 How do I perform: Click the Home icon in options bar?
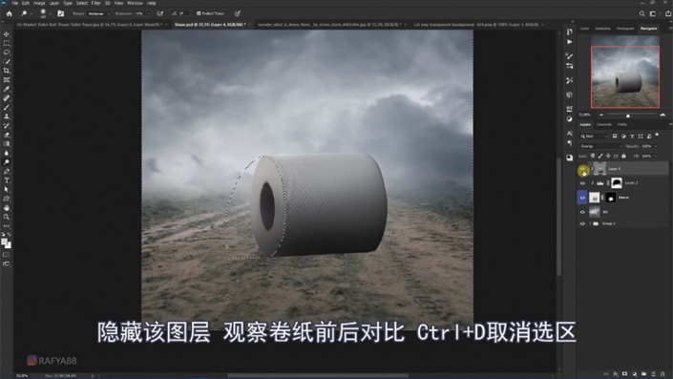[x=9, y=13]
